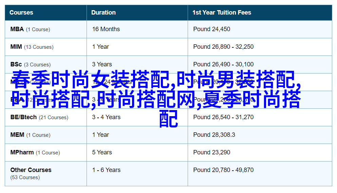337x193 pixels.
Task: Select the MIM course entry
Action: 16,47
